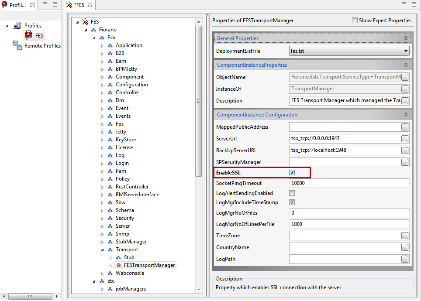Click the ellipsis button beside TimeZone
This screenshot has height=301, width=421.
pyautogui.click(x=405, y=236)
